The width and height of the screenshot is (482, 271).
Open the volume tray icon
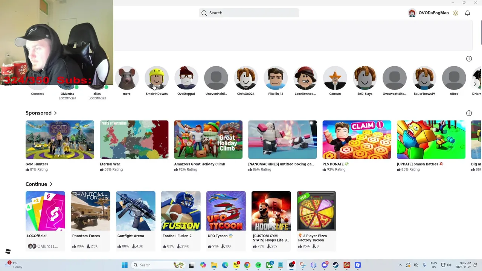point(449,265)
